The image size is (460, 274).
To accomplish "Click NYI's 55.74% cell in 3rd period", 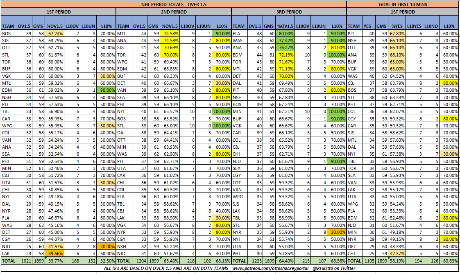I will [285, 239].
